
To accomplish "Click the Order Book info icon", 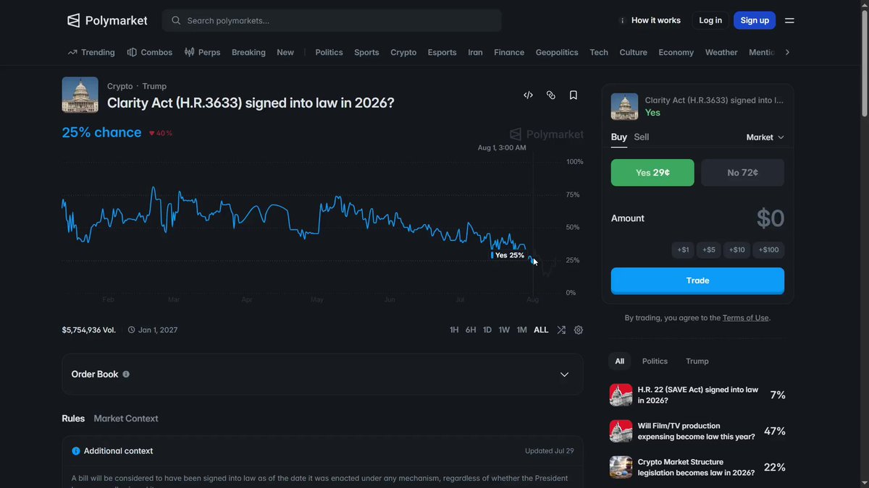I will tap(126, 374).
